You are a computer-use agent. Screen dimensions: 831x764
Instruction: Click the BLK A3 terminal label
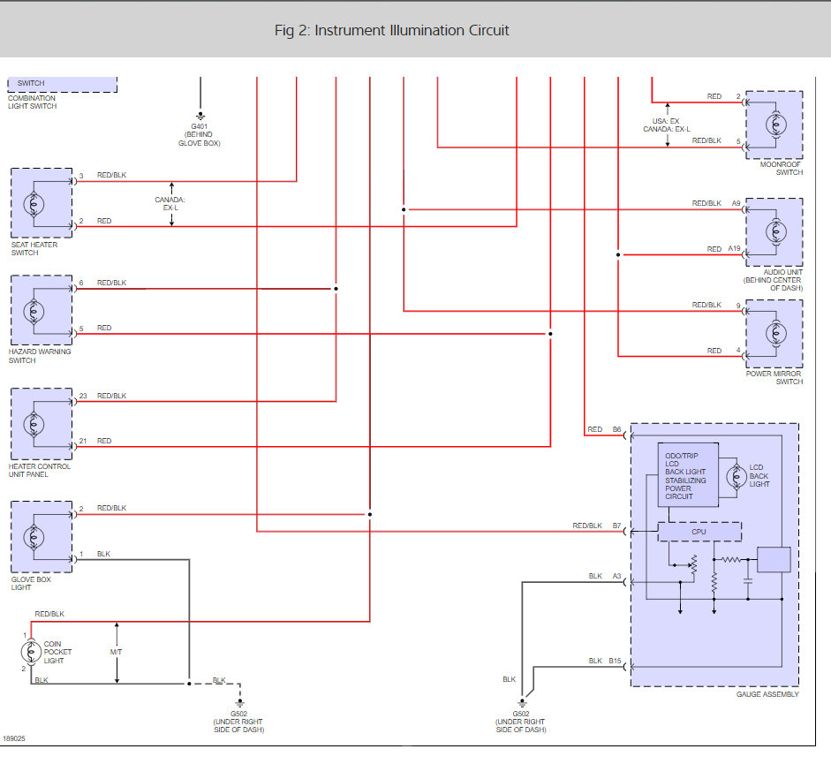pos(605,576)
